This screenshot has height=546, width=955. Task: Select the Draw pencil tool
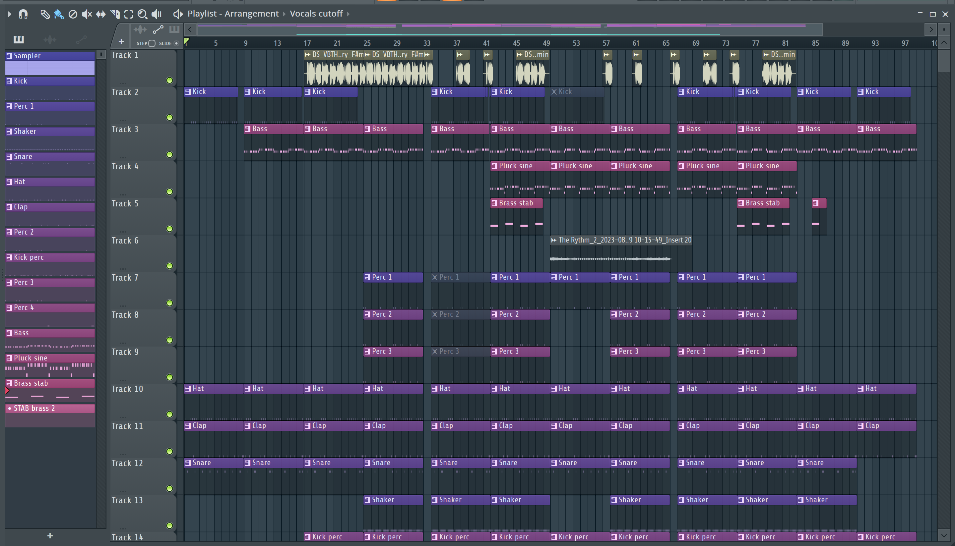[x=45, y=14]
